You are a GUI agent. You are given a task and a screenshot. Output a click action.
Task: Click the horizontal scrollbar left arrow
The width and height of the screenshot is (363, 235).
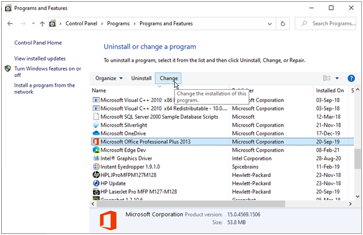point(93,204)
